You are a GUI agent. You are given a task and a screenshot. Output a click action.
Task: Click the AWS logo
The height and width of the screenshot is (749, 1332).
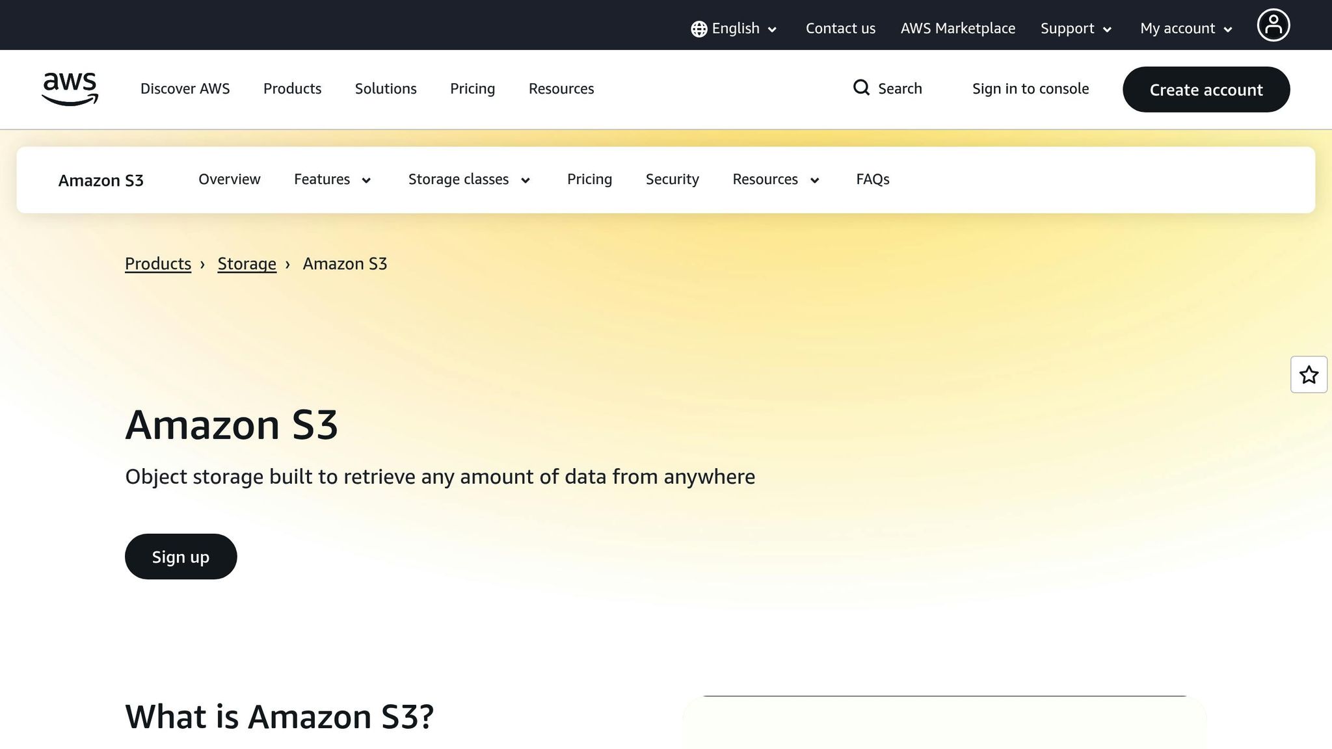click(69, 89)
